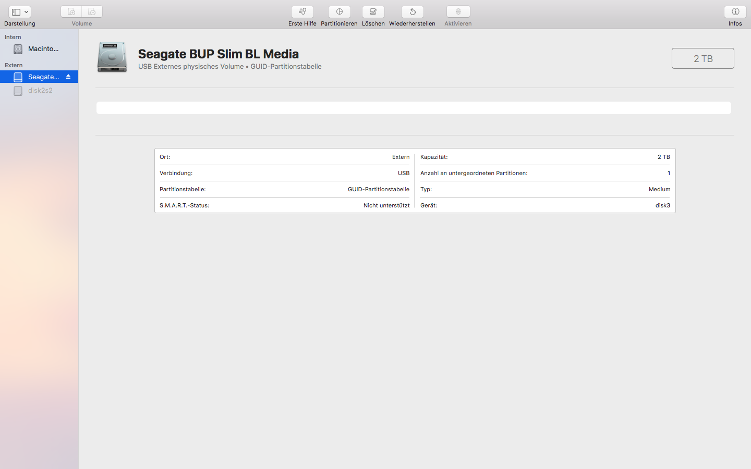Click the Wiederherstellen toolbar label
This screenshot has width=751, height=469.
[412, 23]
